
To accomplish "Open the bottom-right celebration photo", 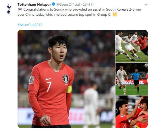I will [x=131, y=112].
